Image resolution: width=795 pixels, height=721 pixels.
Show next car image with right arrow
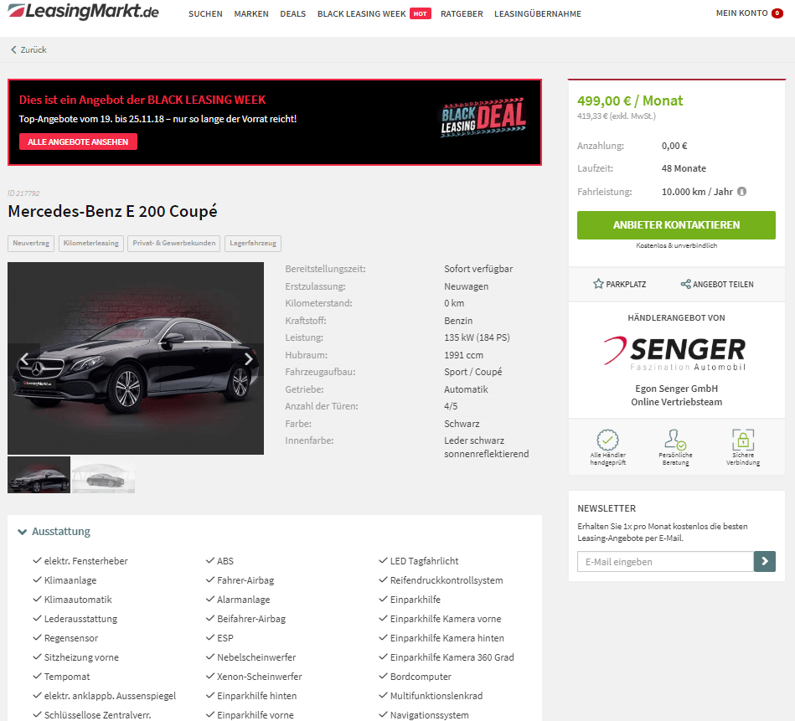click(x=249, y=359)
